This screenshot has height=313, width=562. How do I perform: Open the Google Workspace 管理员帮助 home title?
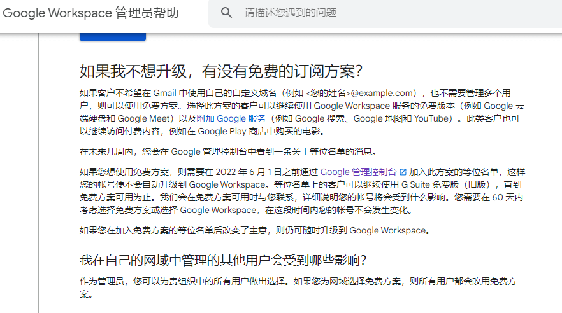[91, 13]
